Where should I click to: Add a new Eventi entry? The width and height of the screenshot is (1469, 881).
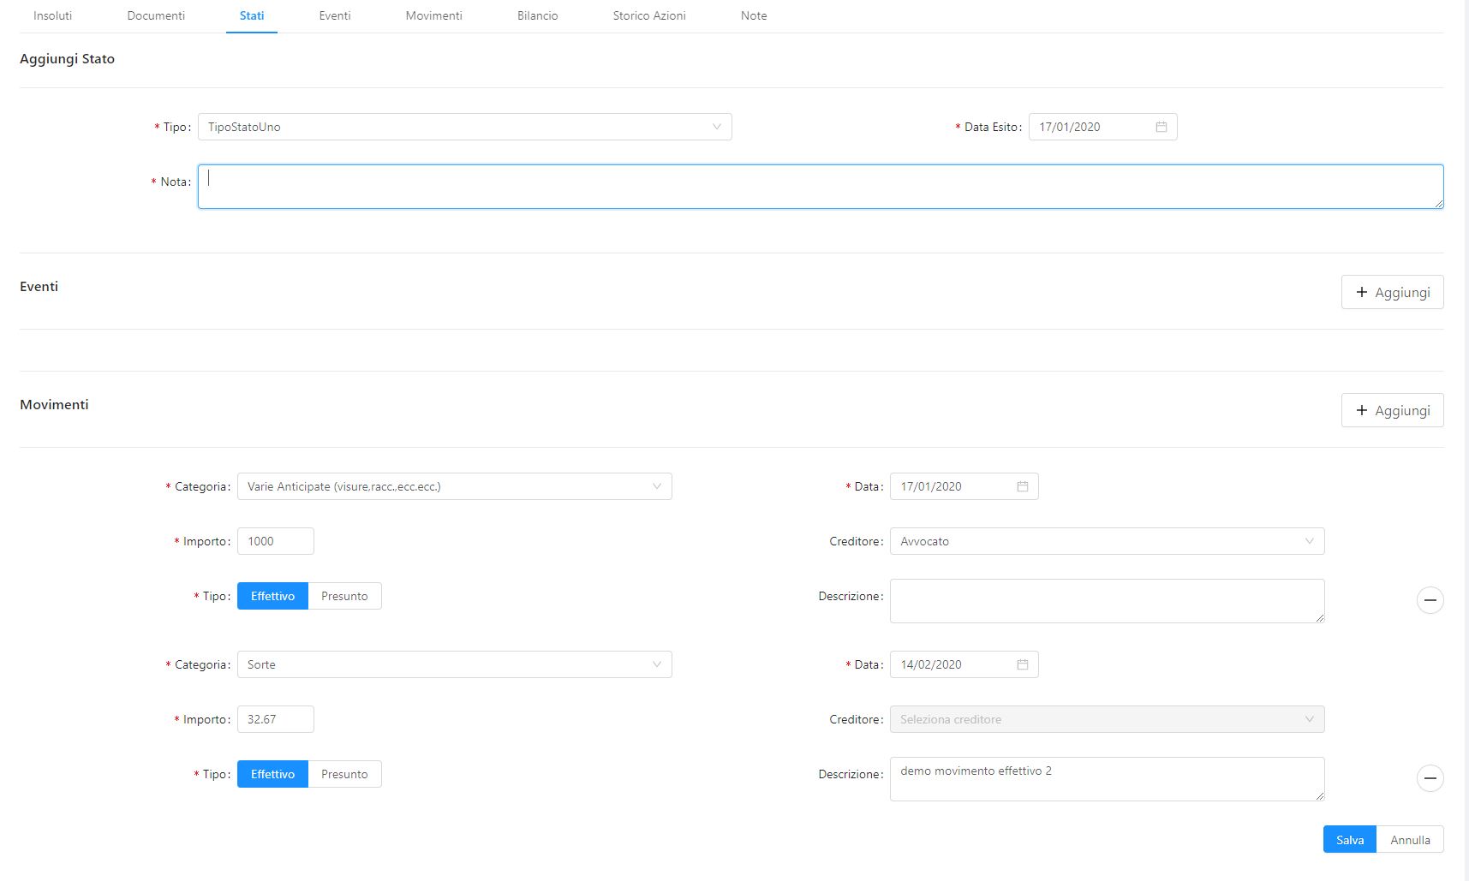1392,292
